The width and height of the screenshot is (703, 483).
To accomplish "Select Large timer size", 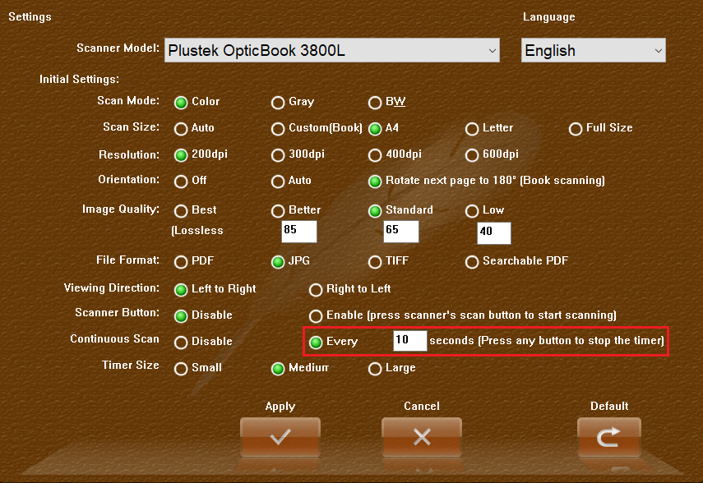I will 375,369.
